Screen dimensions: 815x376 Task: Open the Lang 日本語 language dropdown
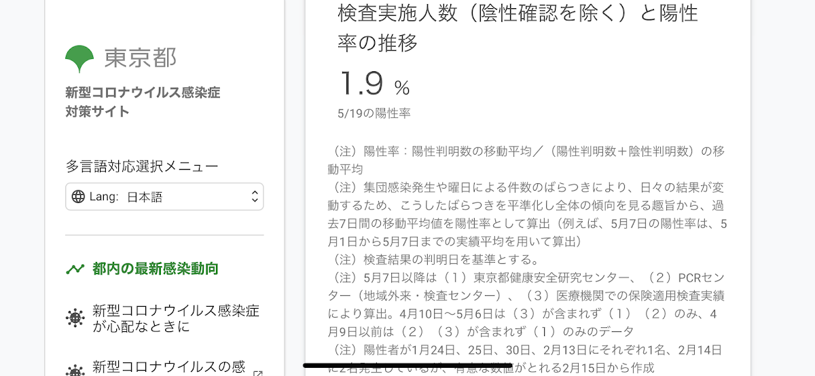[x=164, y=197]
